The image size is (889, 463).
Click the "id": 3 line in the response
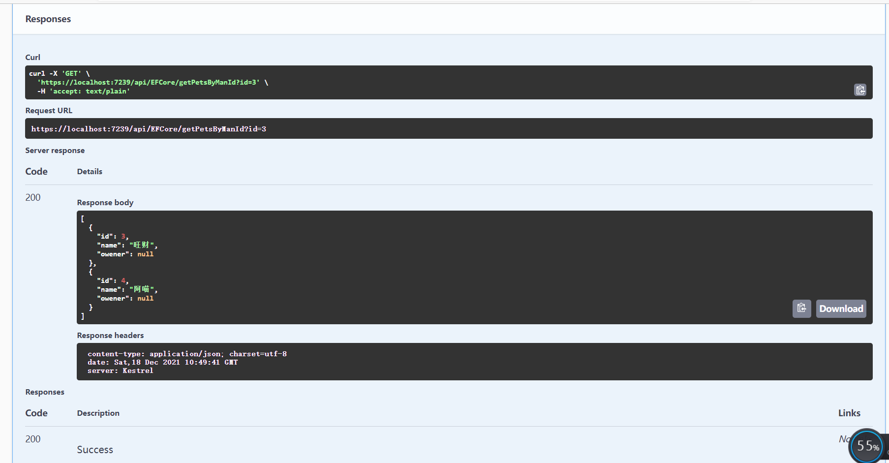click(113, 237)
